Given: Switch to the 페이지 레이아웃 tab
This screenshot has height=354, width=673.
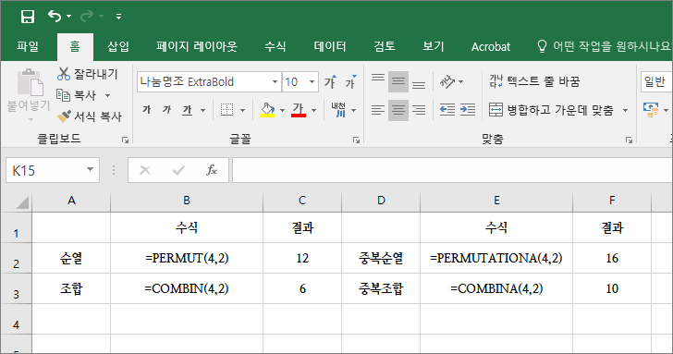Looking at the screenshot, I should [197, 46].
